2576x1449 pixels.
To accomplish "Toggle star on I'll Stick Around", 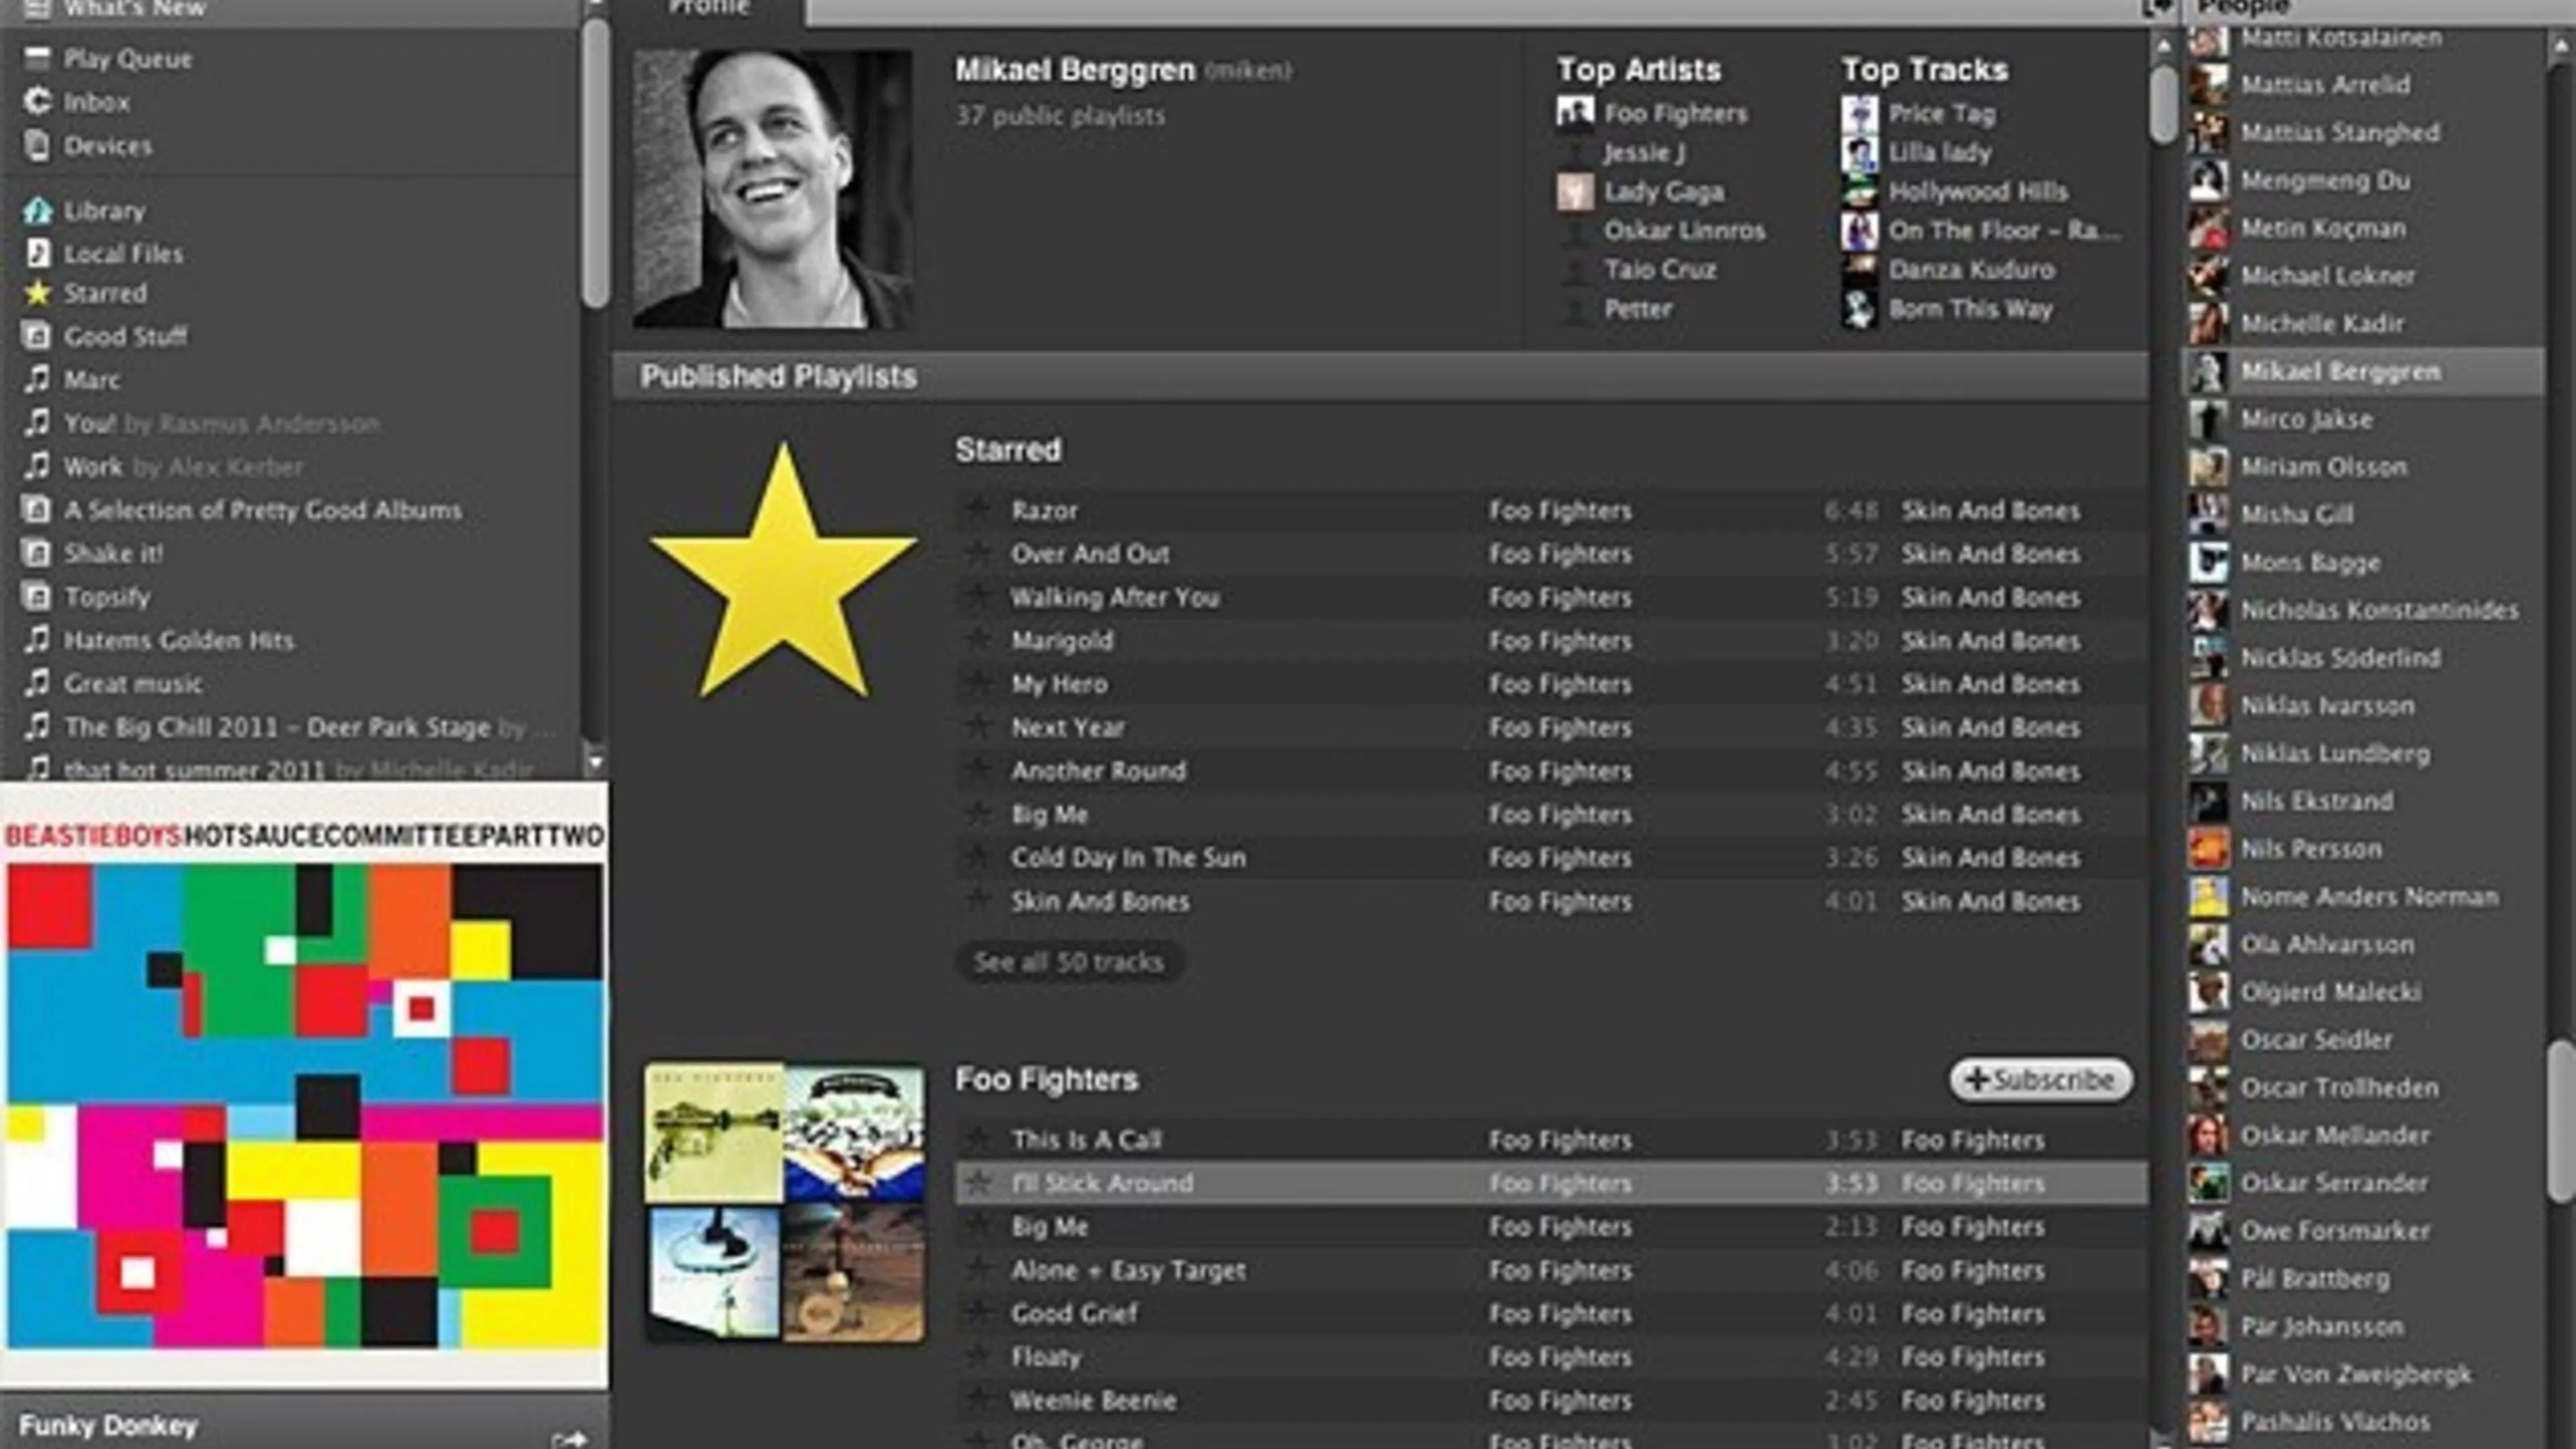I will click(978, 1183).
